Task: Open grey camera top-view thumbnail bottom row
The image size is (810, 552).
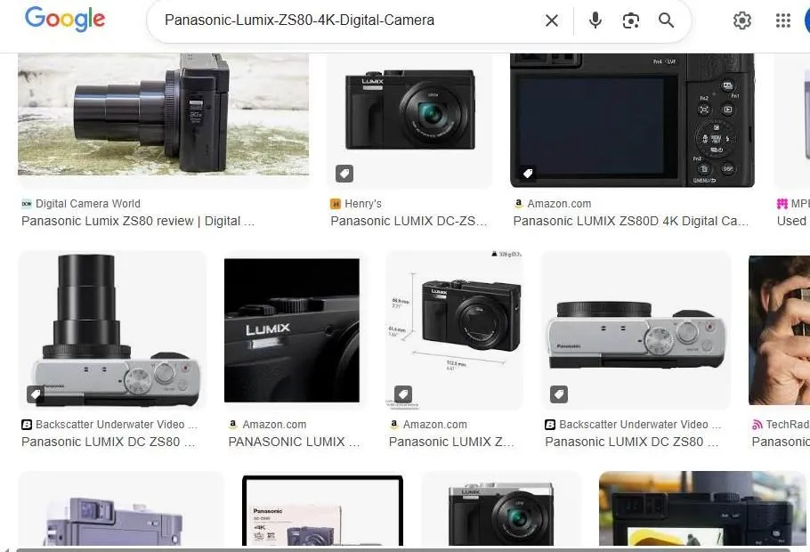Action: click(x=121, y=508)
